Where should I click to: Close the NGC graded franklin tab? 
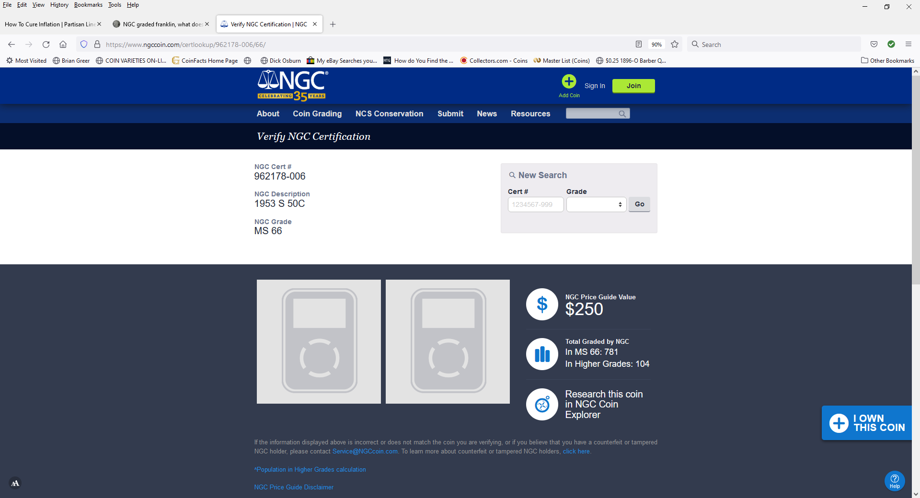[x=207, y=24]
